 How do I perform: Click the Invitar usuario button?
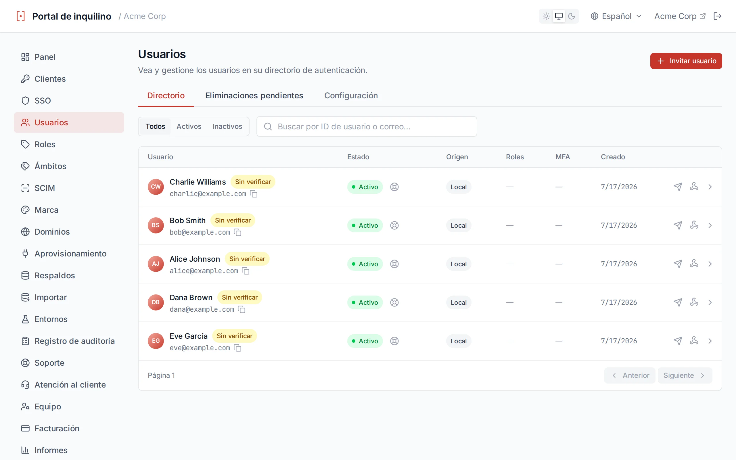(x=686, y=61)
